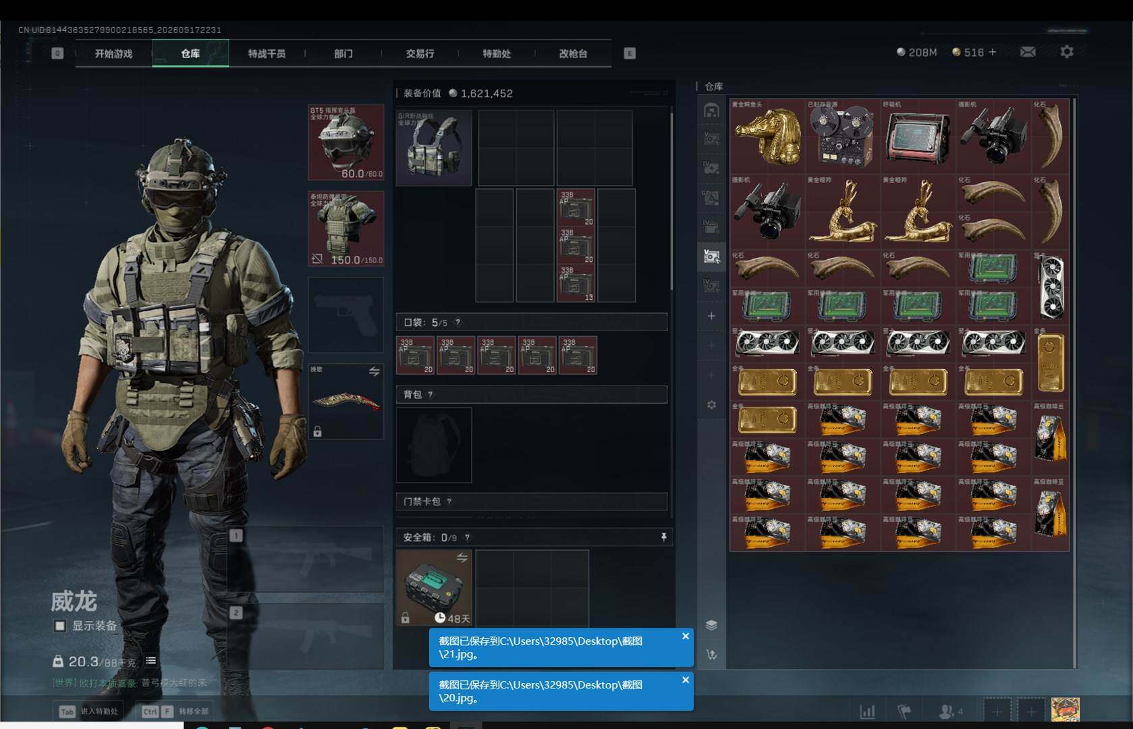This screenshot has height=729, width=1133.
Task: Click the warehouse sort icon at strip bottom
Action: [x=711, y=655]
